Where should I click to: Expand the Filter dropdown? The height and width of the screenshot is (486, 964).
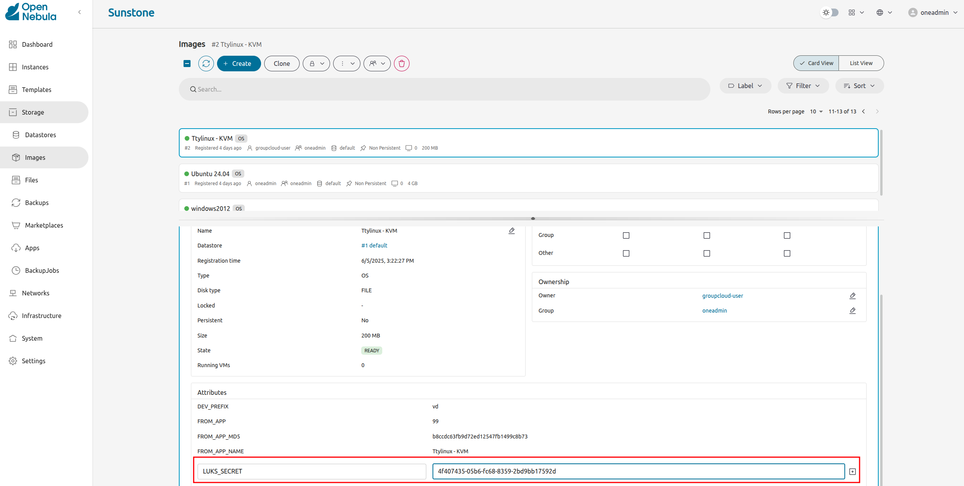point(803,86)
